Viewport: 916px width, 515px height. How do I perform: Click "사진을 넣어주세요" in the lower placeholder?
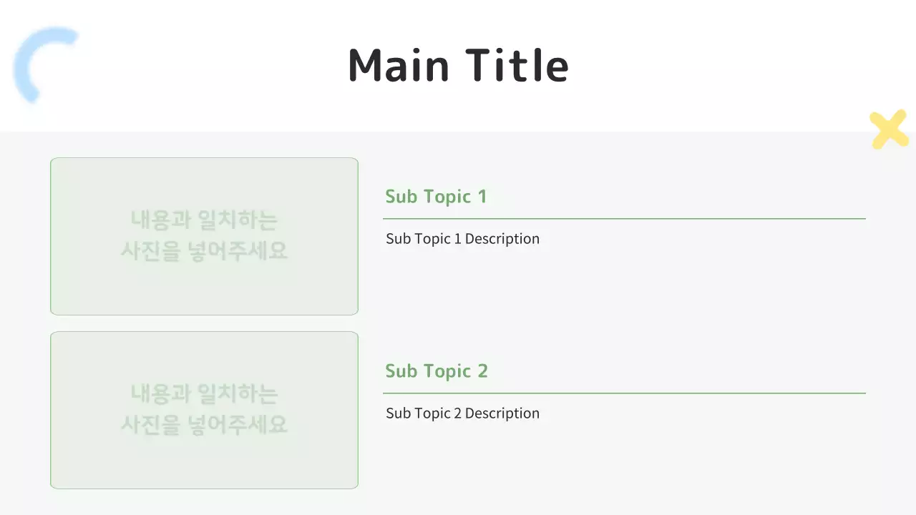click(x=204, y=425)
